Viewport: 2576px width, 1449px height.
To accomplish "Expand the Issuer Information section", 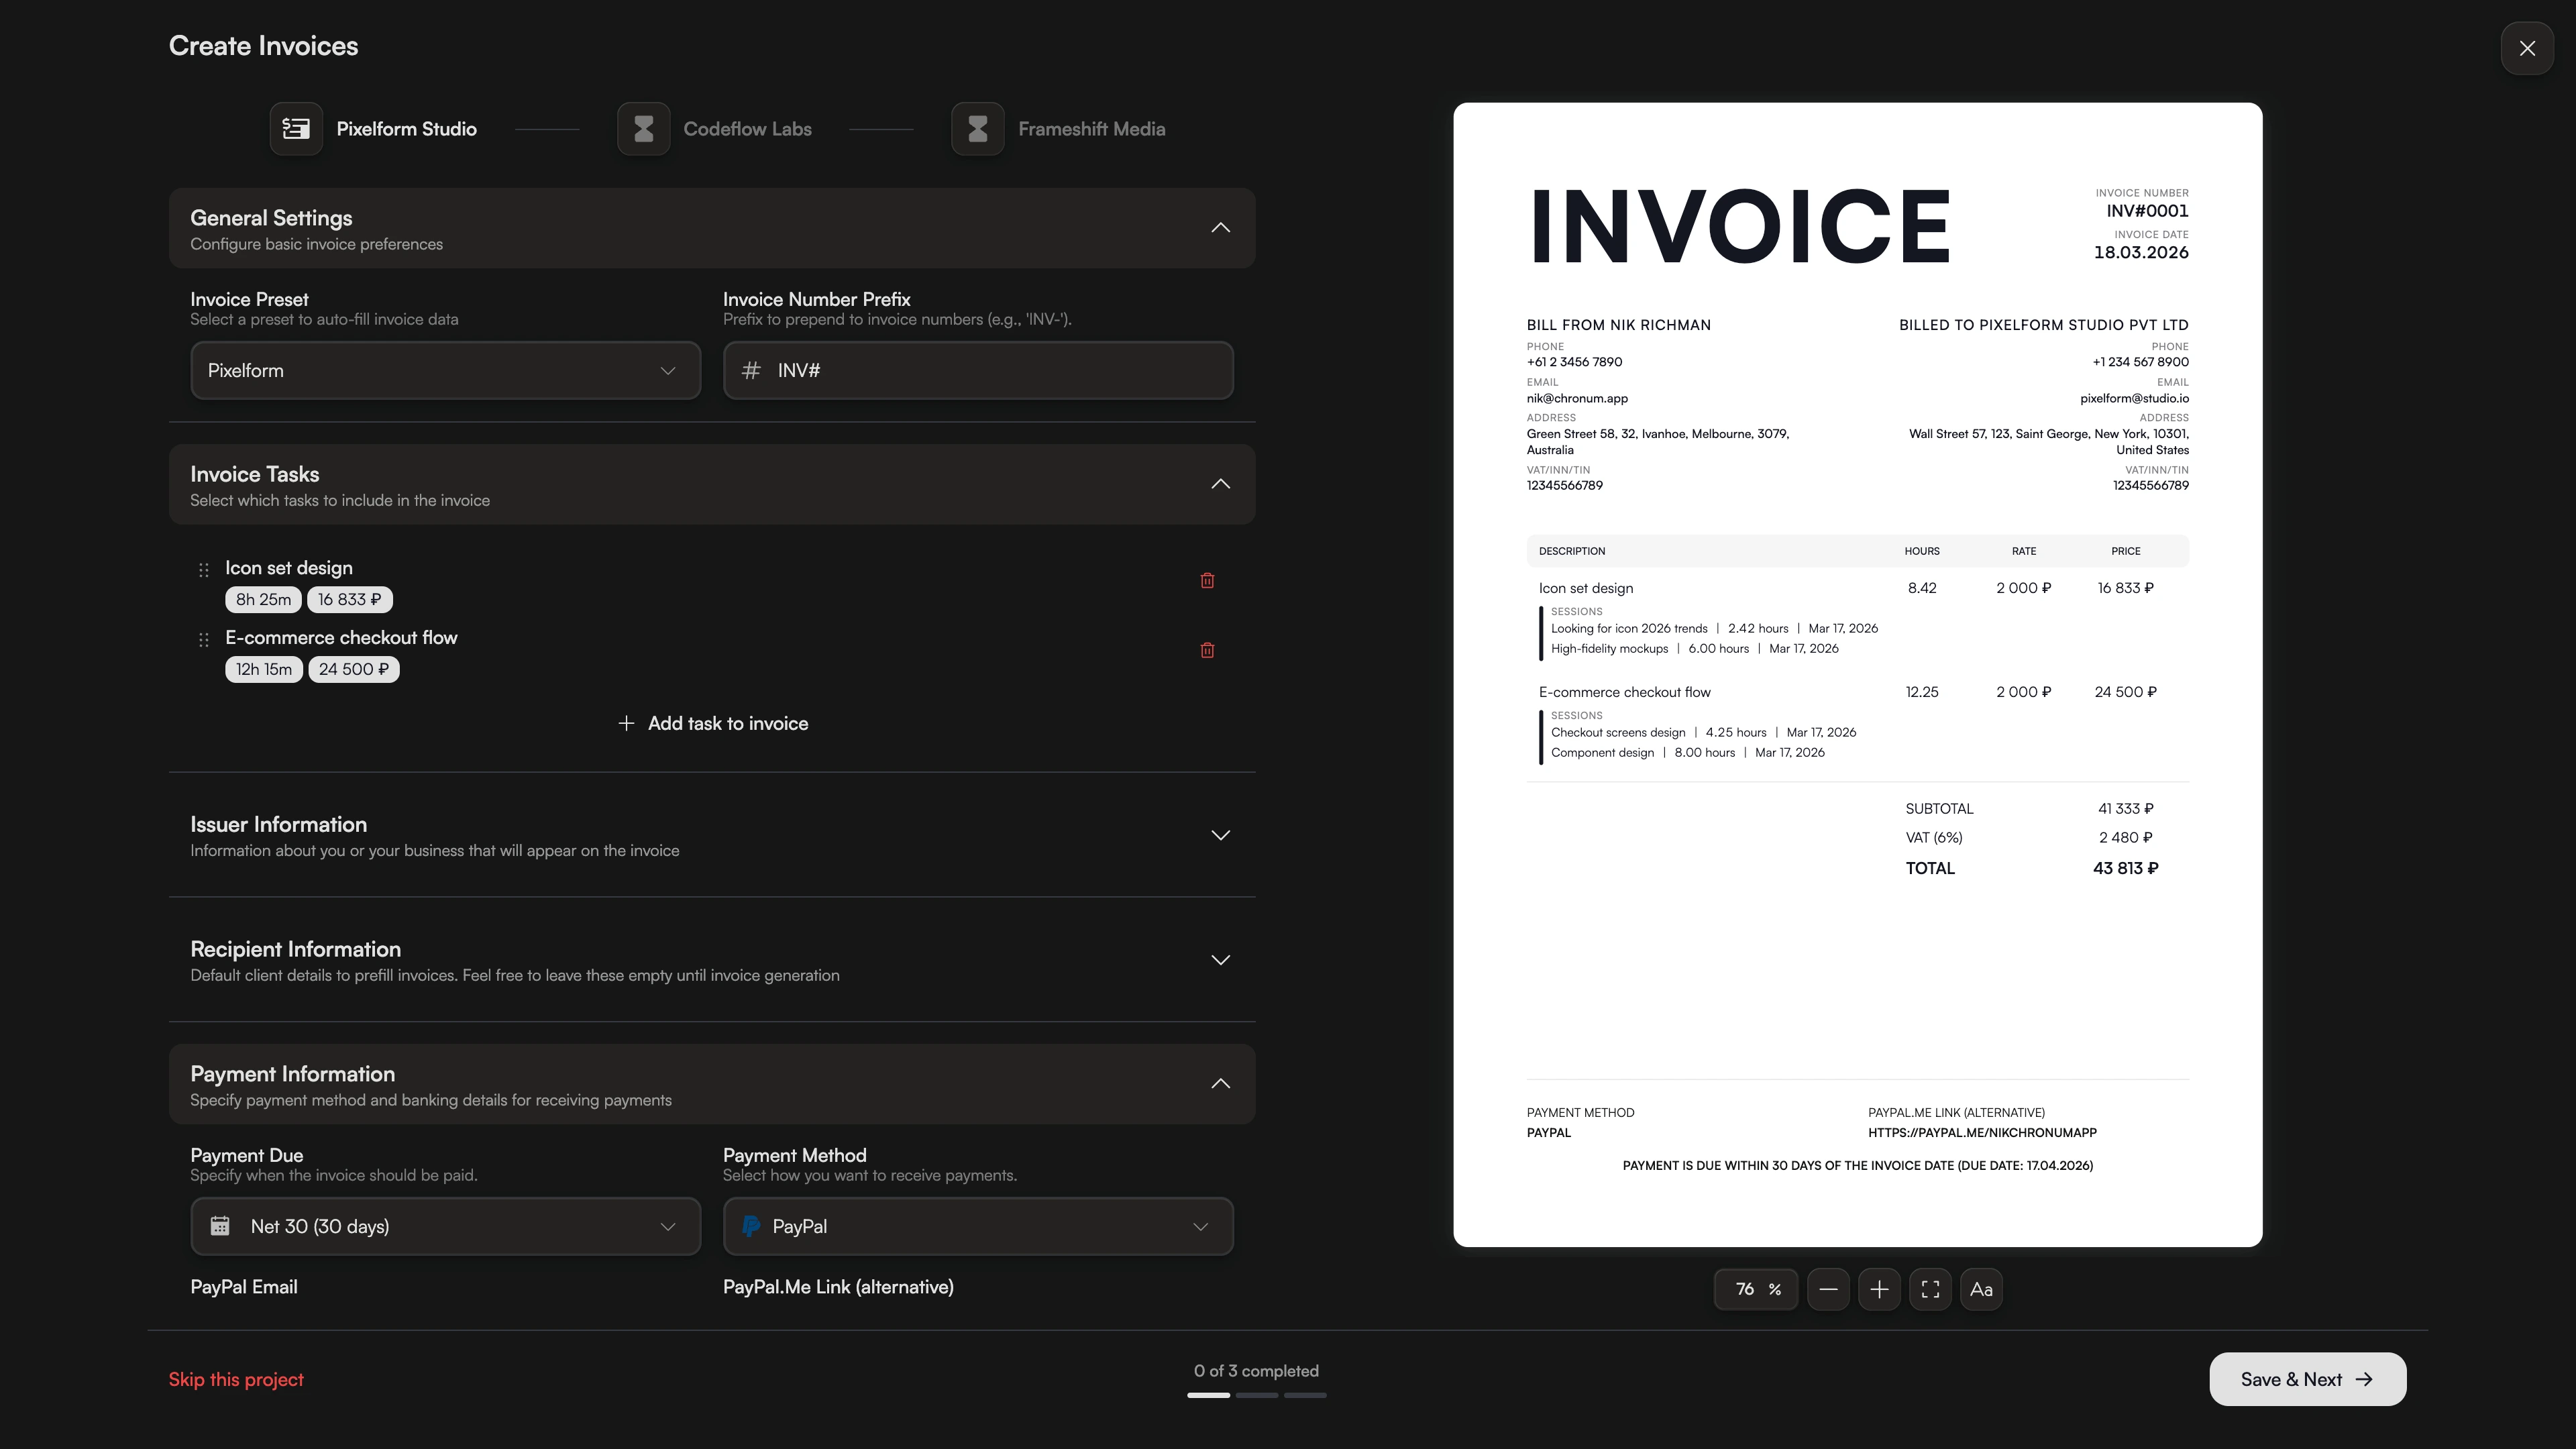I will [1220, 835].
